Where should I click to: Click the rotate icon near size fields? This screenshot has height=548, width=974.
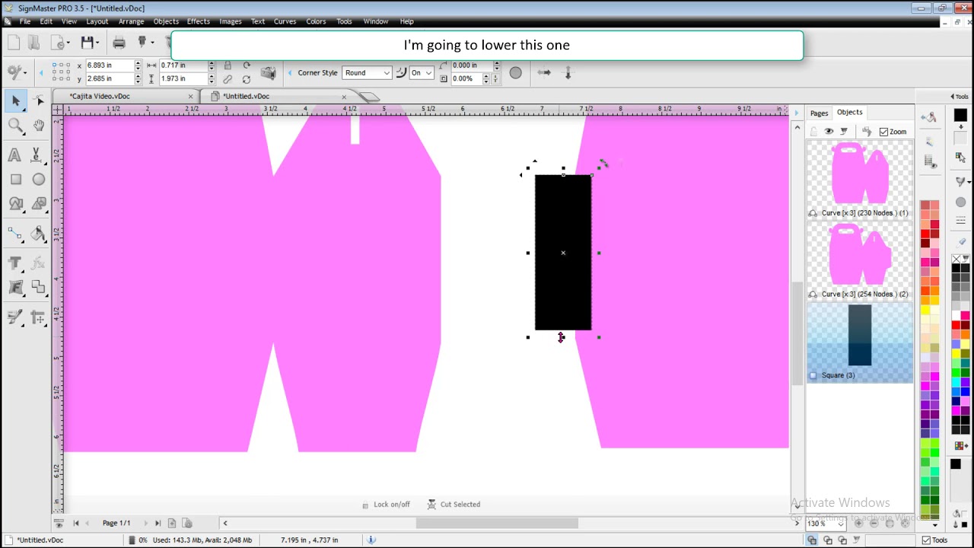click(x=247, y=65)
